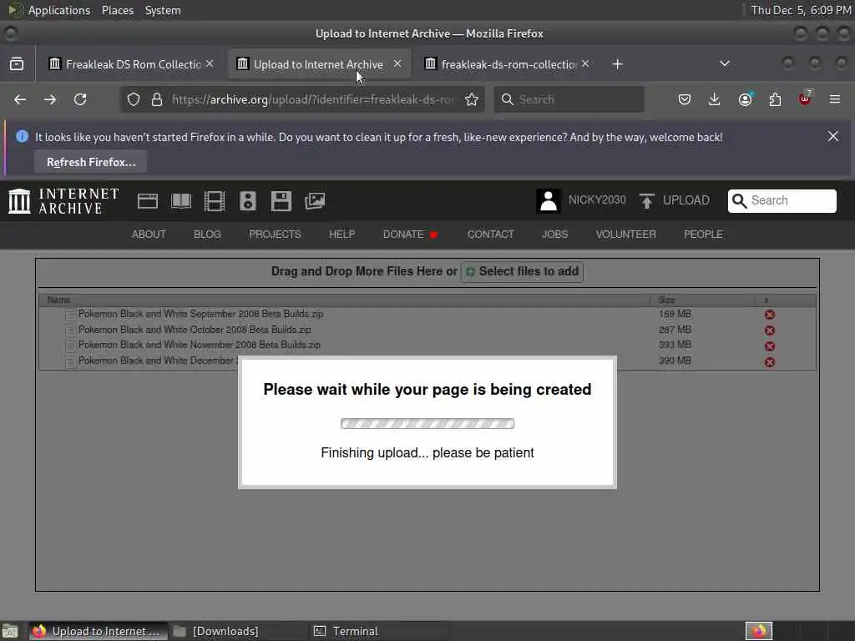Open the Places menu

point(118,10)
